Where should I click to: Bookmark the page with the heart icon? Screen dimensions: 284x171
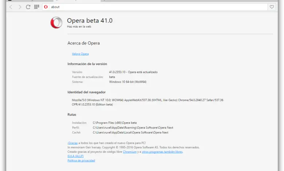point(272,7)
